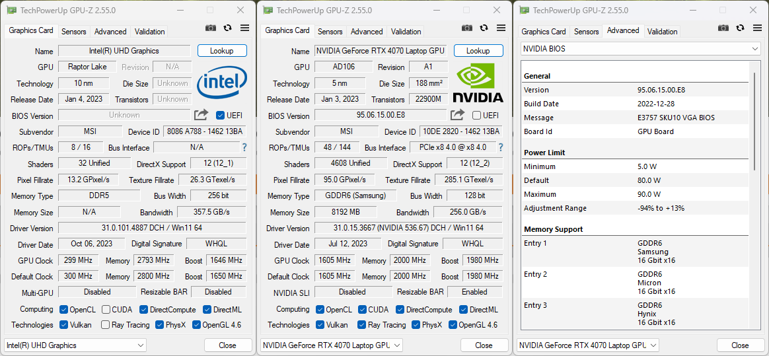
Task: Switch to Sensors tab in right window
Action: pyautogui.click(x=587, y=32)
